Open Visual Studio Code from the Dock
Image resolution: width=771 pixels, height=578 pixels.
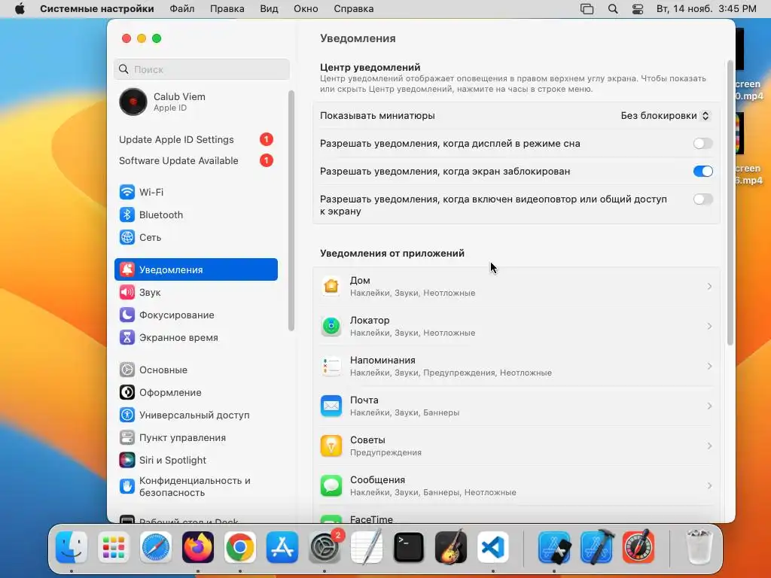493,547
